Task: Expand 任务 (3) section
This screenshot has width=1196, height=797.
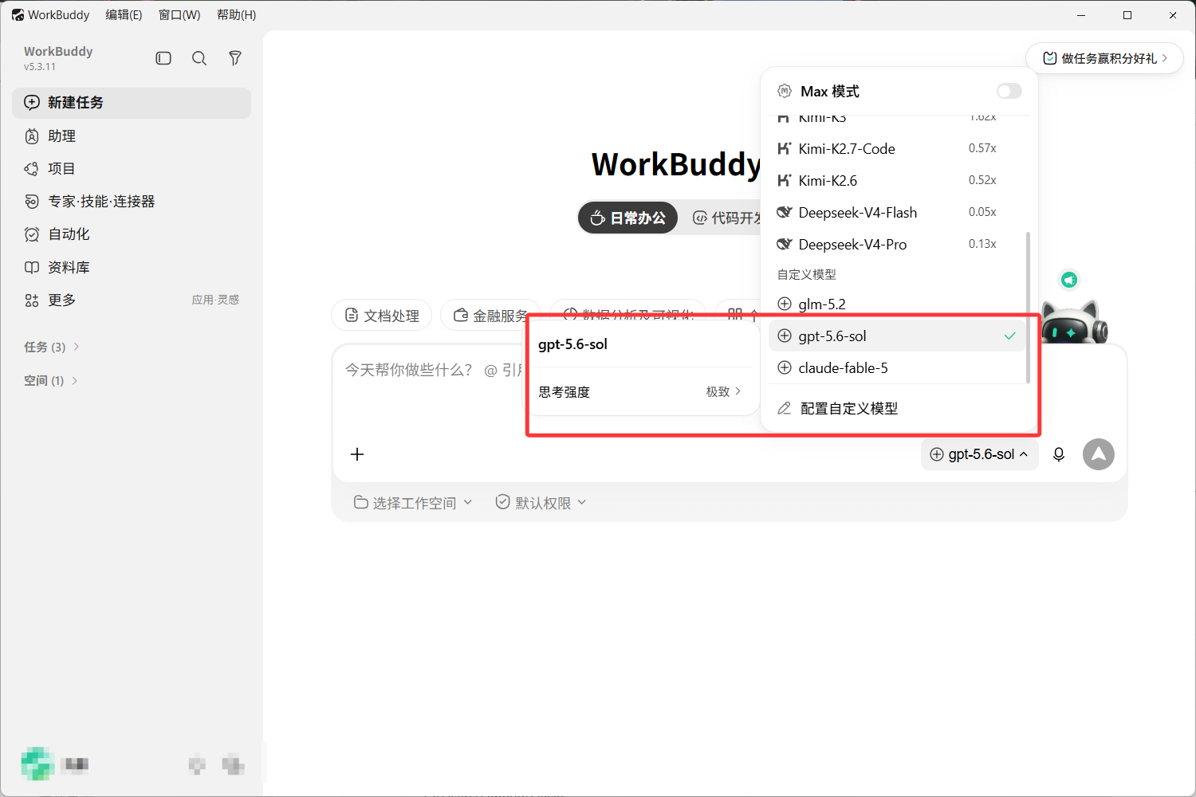Action: point(52,347)
